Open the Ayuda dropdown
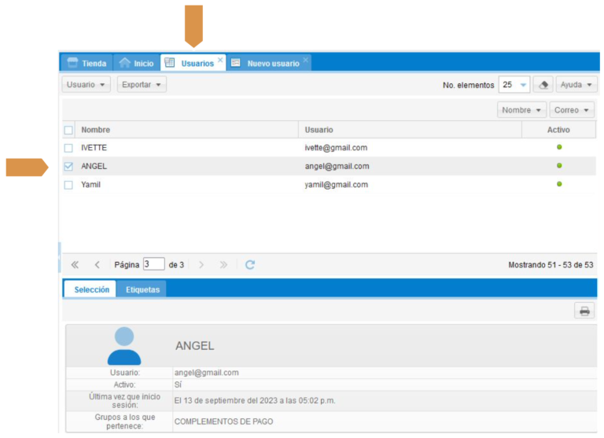 [x=576, y=85]
